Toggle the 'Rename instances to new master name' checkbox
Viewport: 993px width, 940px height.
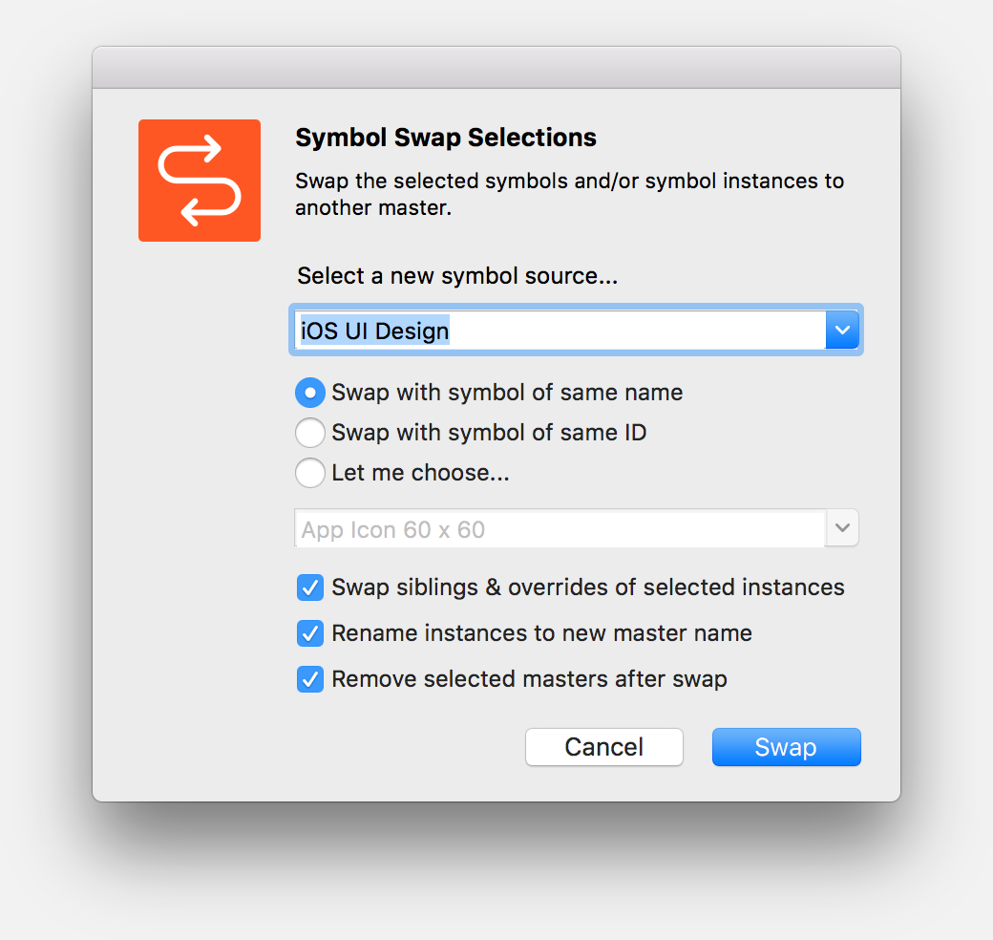click(310, 633)
